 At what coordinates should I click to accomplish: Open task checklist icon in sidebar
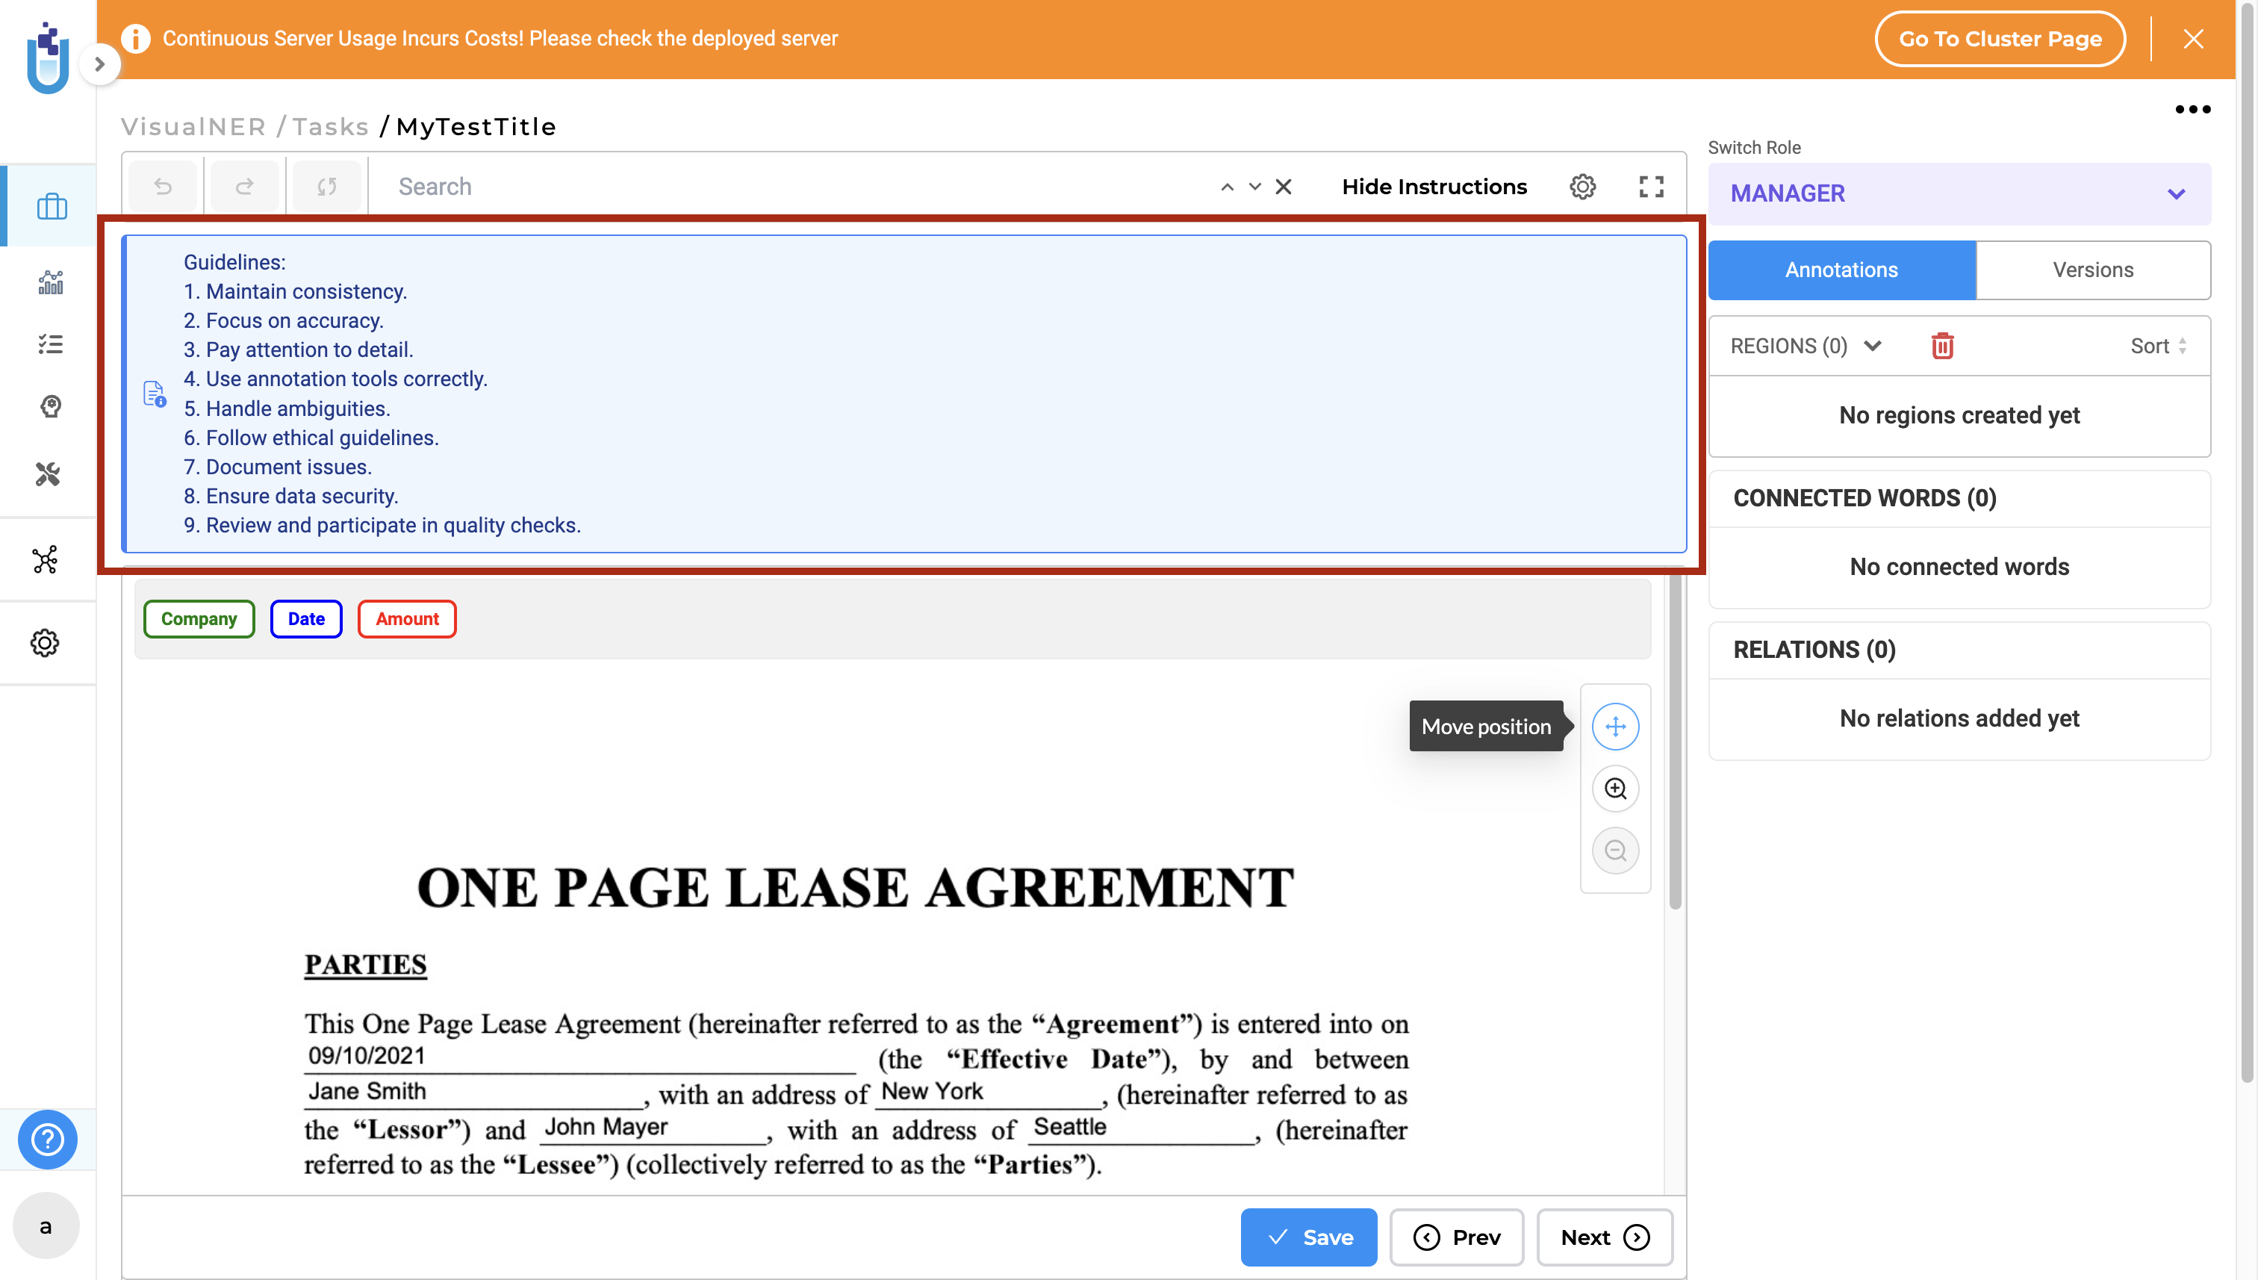tap(51, 344)
